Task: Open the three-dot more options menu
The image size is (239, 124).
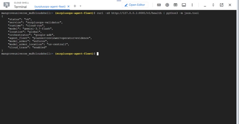Action: coord(192,5)
